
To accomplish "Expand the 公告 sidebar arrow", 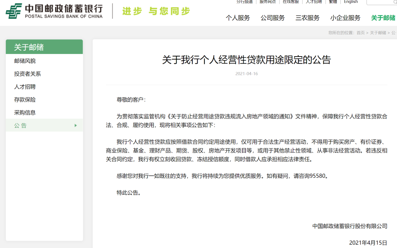I will point(76,125).
